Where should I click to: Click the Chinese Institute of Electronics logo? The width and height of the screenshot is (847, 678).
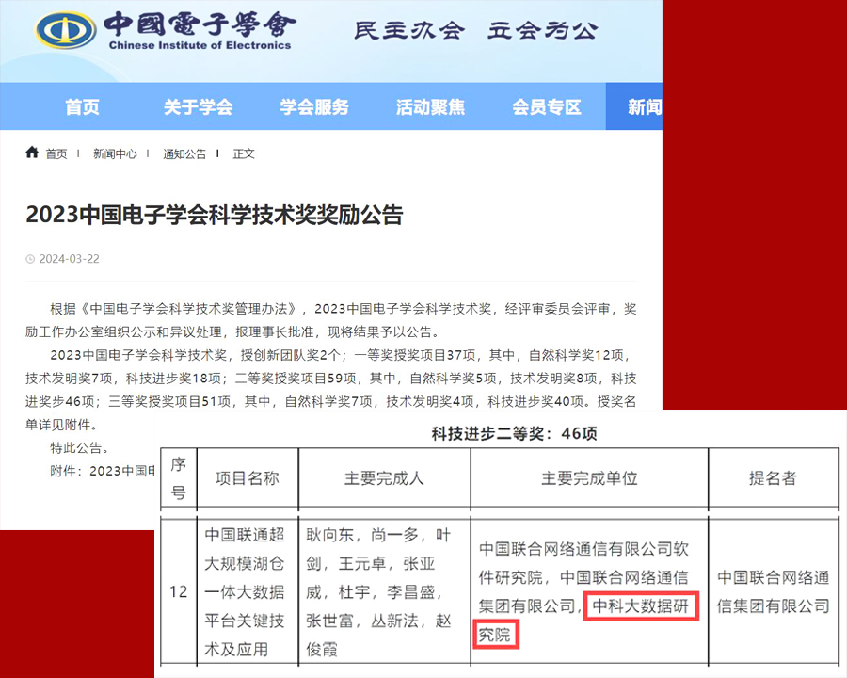pos(166,30)
